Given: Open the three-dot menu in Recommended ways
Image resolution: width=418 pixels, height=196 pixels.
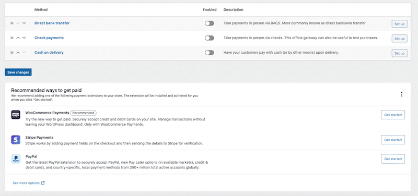Looking at the screenshot, I should coord(402,94).
